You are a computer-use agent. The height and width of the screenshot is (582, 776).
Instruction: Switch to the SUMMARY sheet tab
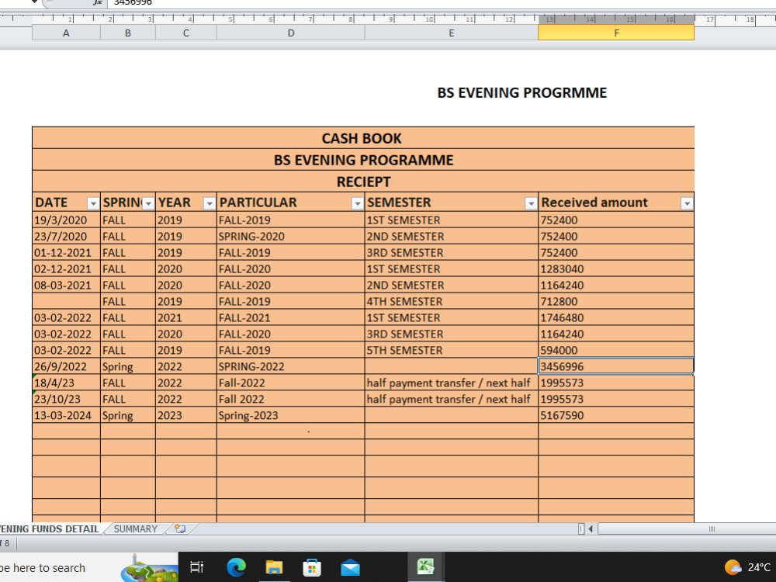[136, 528]
